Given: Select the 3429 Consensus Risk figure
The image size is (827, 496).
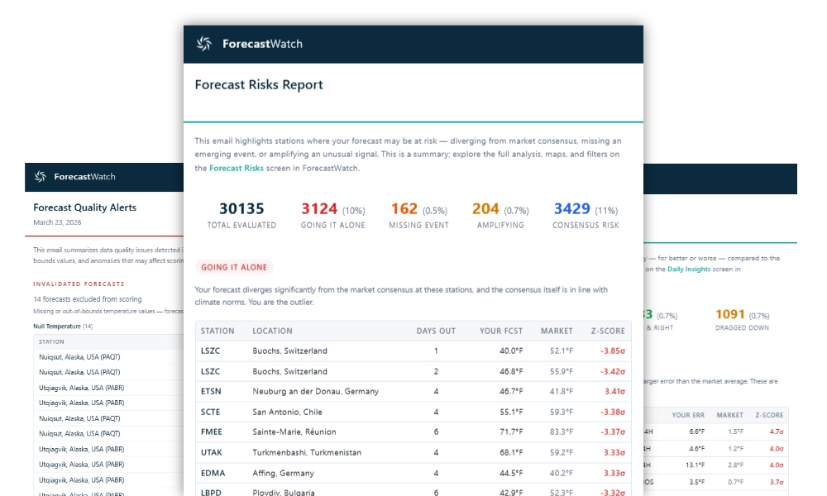Looking at the screenshot, I should click(571, 208).
